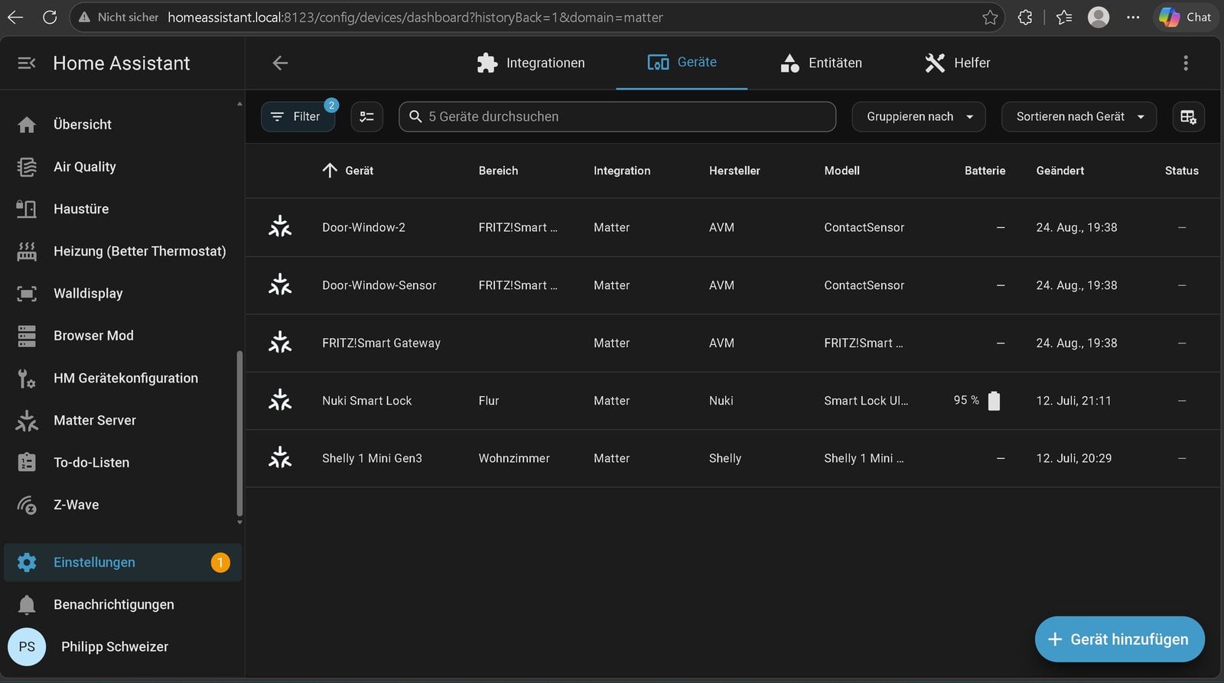Open Einstellungen gear icon
This screenshot has width=1224, height=683.
[x=27, y=562]
